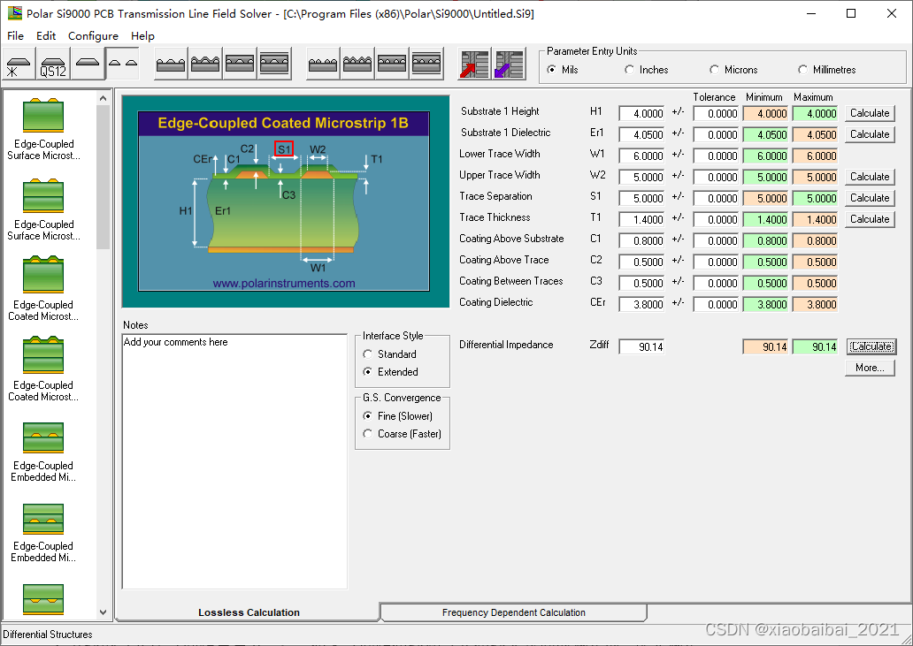Image resolution: width=913 pixels, height=646 pixels.
Task: Calculate the Differential Impedance Zdiff
Action: (x=871, y=346)
